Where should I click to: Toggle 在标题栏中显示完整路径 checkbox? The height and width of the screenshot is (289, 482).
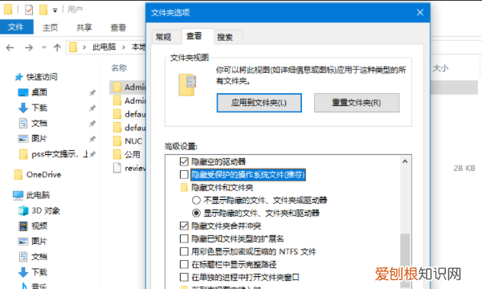pyautogui.click(x=184, y=264)
